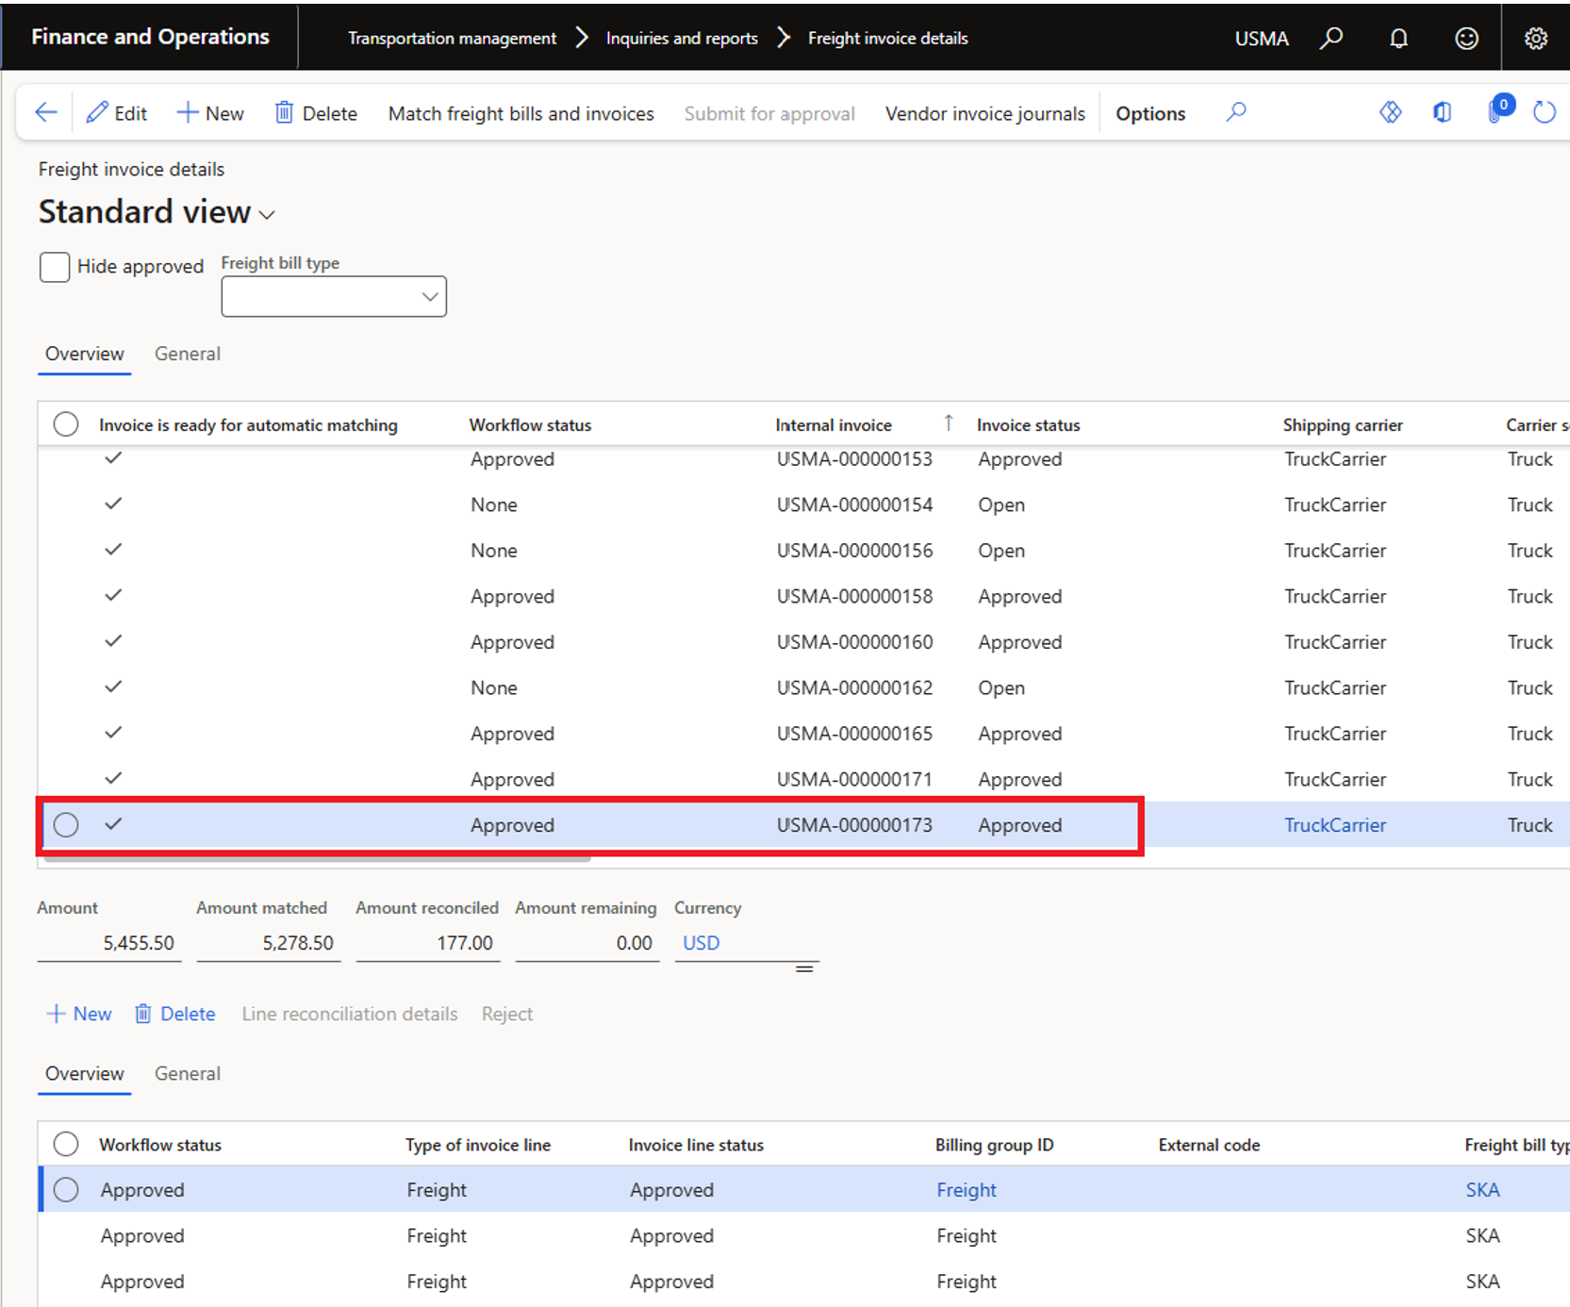Go back using the arrow icon
Image resolution: width=1570 pixels, height=1307 pixels.
click(x=46, y=113)
